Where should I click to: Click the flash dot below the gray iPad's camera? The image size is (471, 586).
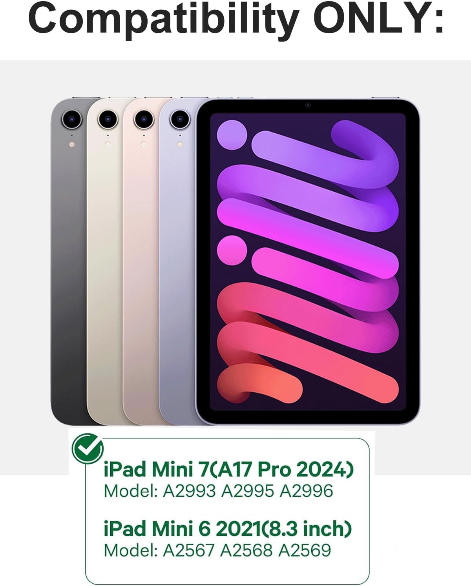(72, 145)
